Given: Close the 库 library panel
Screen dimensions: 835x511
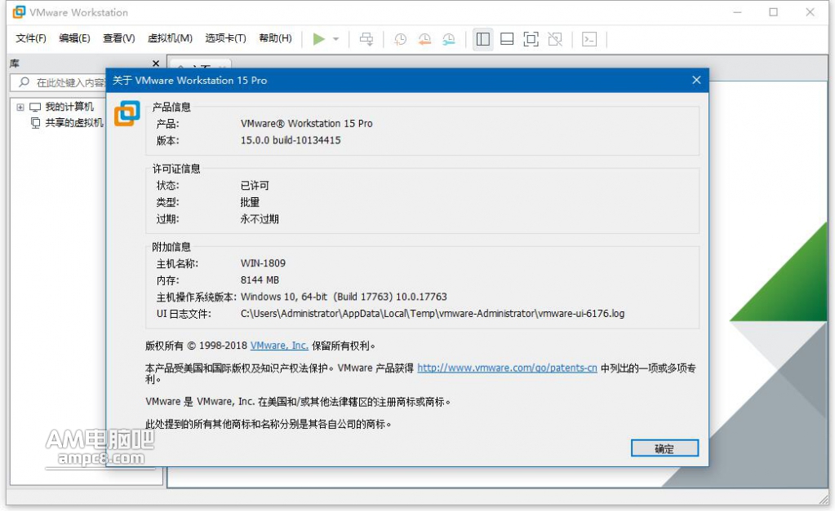Looking at the screenshot, I should 156,64.
